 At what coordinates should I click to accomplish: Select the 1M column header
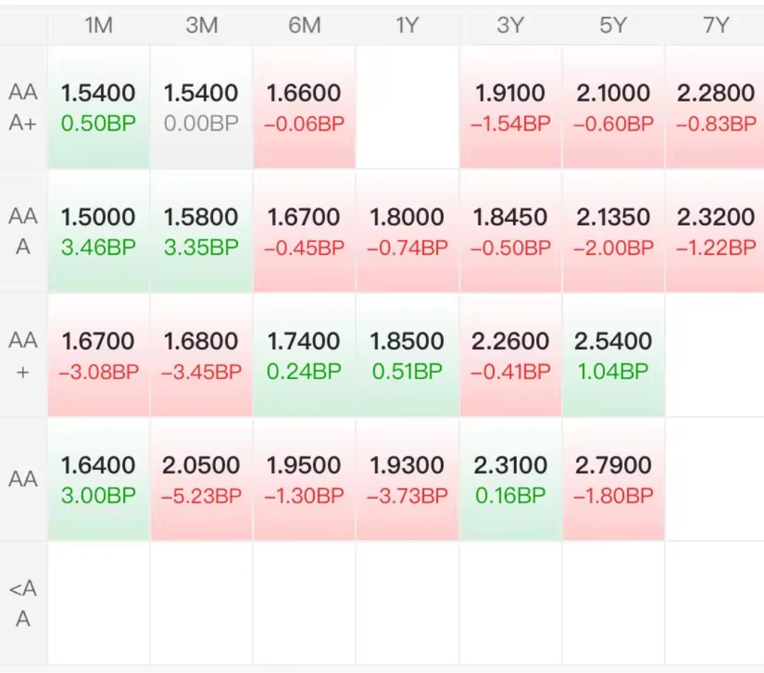(x=99, y=26)
